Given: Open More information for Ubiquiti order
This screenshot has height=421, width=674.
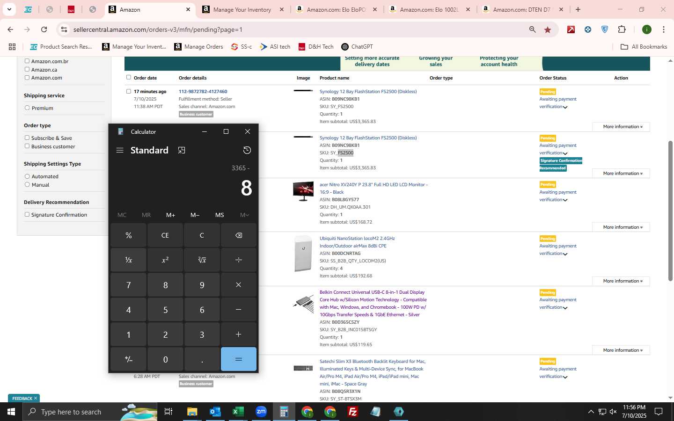Looking at the screenshot, I should click(x=621, y=281).
